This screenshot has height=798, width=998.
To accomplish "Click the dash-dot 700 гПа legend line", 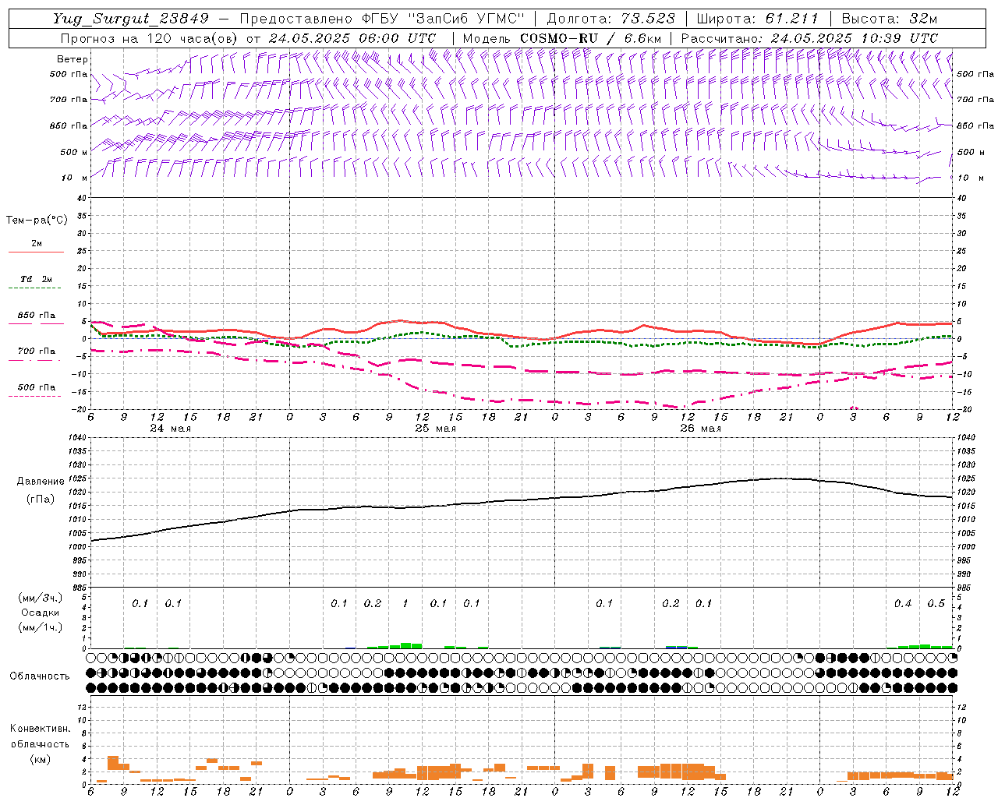I will [x=34, y=360].
